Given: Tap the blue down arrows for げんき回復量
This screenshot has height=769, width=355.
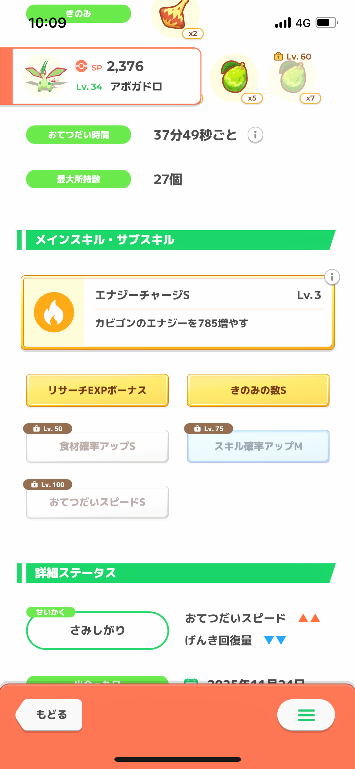Looking at the screenshot, I should pyautogui.click(x=275, y=640).
